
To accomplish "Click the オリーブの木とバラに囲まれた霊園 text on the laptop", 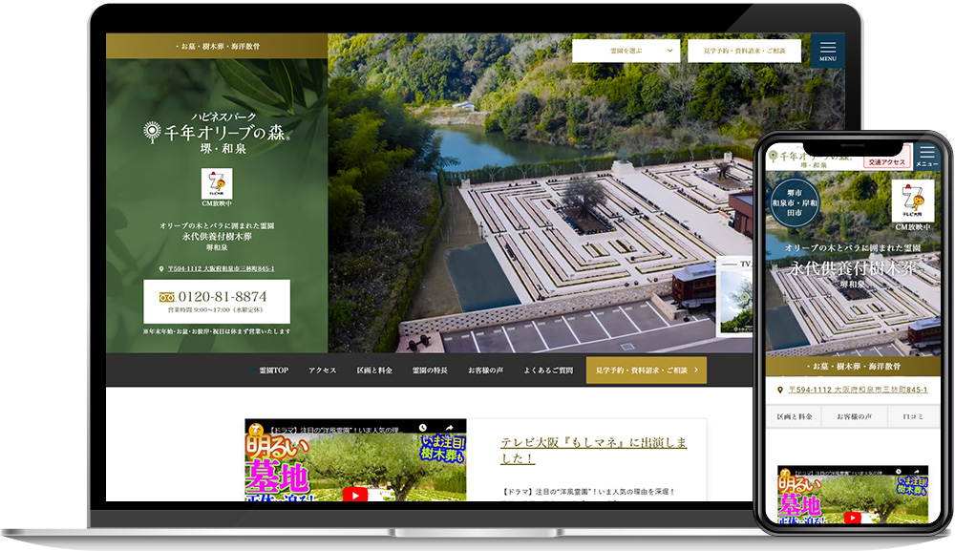I will (217, 226).
